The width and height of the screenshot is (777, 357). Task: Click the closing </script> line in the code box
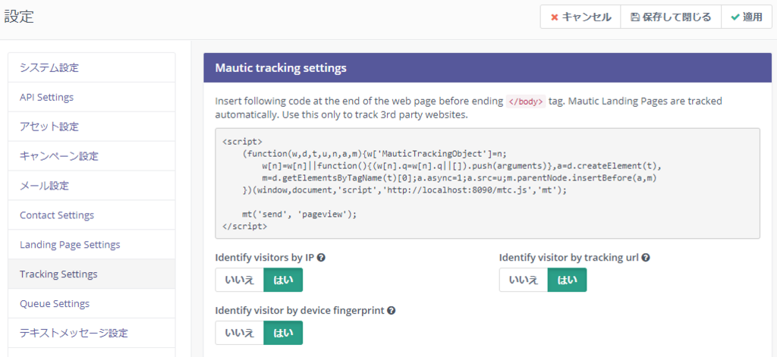point(245,227)
